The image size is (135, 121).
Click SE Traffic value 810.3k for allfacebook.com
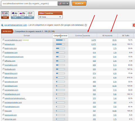pos(130,77)
